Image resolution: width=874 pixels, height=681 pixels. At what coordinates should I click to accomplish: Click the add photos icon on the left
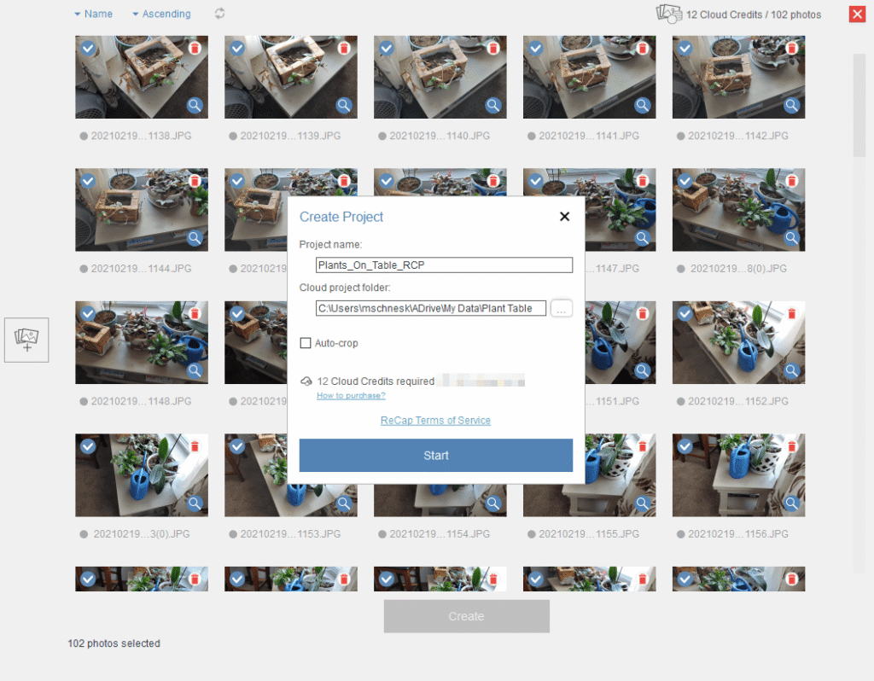tap(26, 340)
